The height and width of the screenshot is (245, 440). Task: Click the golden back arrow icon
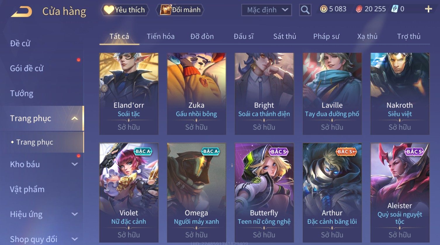22,11
